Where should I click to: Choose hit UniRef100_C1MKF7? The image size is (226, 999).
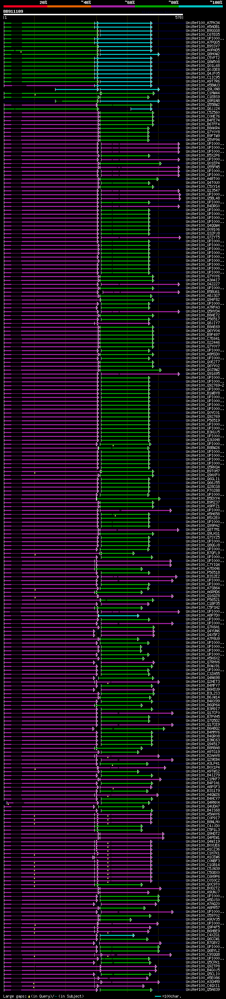pyautogui.click(x=203, y=779)
